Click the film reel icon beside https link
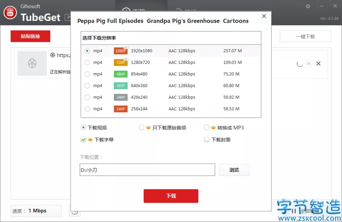 (52, 55)
